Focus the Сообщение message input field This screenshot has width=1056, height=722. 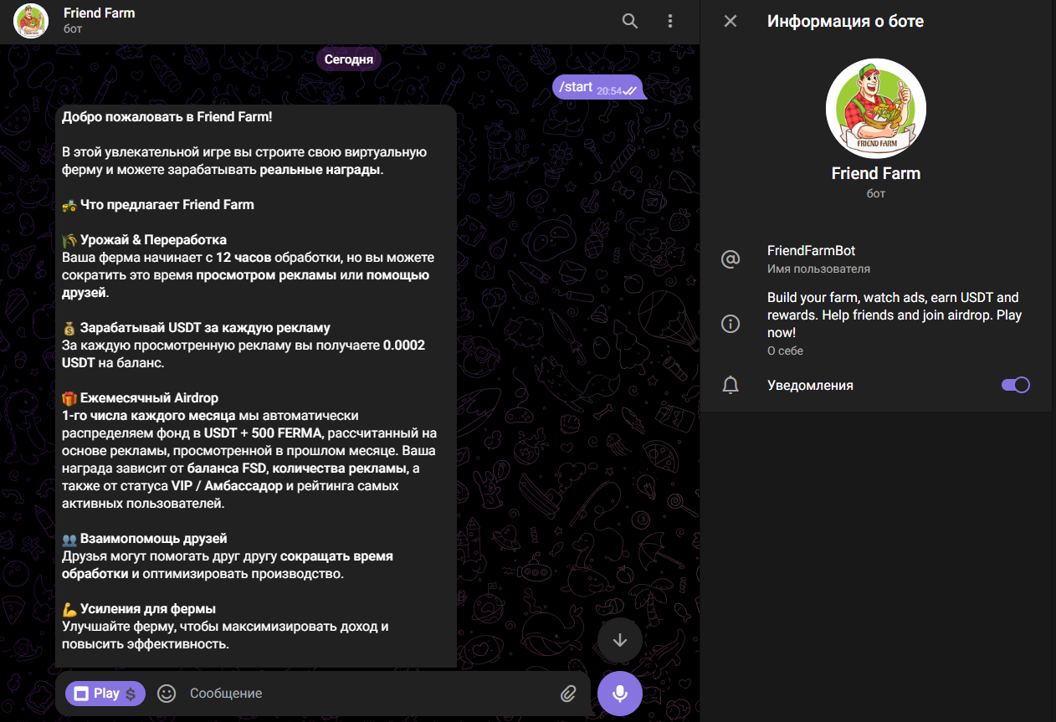pos(368,694)
